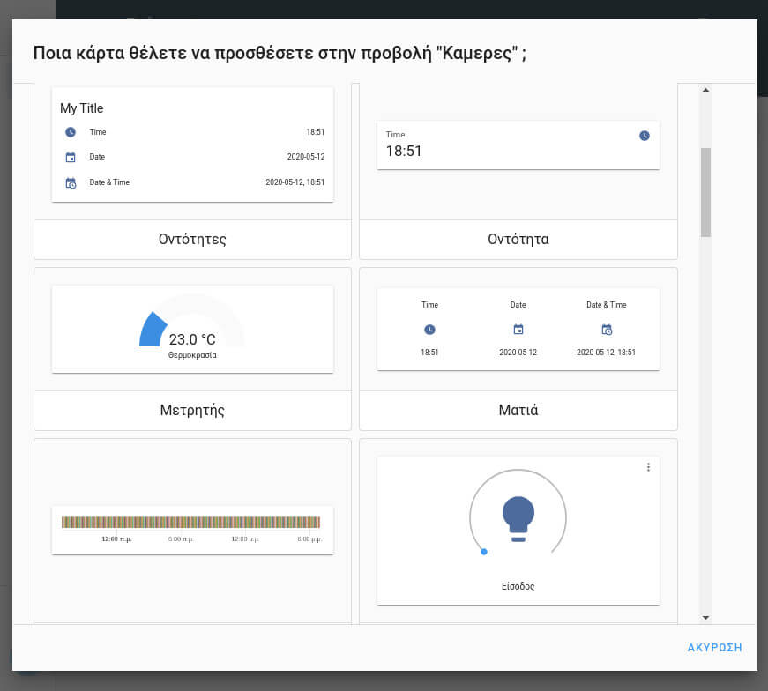Select the My Title entities card preview
This screenshot has height=691, width=768.
click(x=192, y=145)
